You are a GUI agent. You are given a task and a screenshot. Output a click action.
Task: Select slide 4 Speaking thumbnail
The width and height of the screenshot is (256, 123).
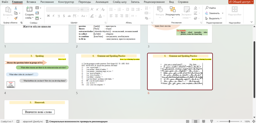(36, 72)
